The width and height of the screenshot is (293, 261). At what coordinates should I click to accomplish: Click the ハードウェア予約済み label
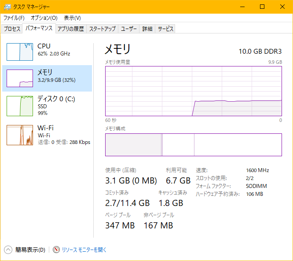click(217, 194)
